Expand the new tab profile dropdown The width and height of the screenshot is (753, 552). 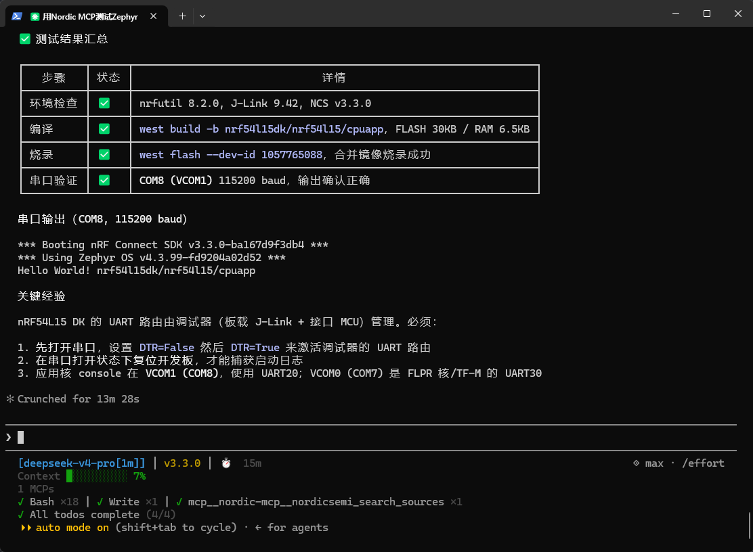[x=202, y=16]
